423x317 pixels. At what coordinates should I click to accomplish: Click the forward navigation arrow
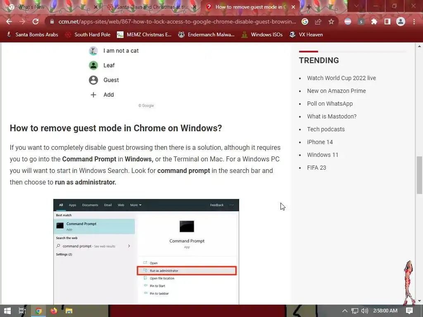[22, 21]
